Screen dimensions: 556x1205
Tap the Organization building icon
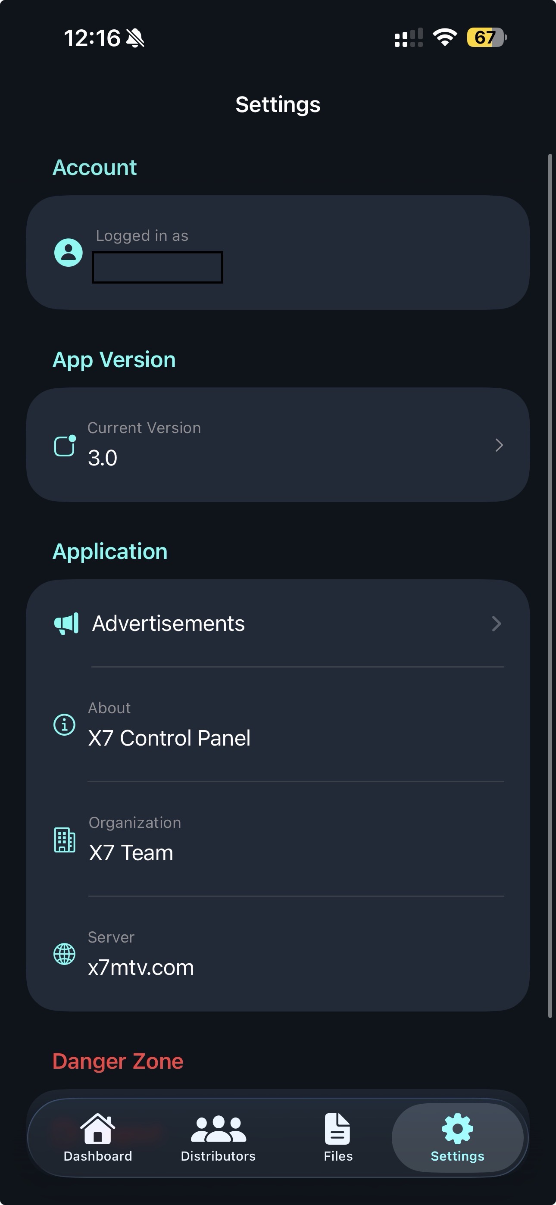(x=65, y=840)
